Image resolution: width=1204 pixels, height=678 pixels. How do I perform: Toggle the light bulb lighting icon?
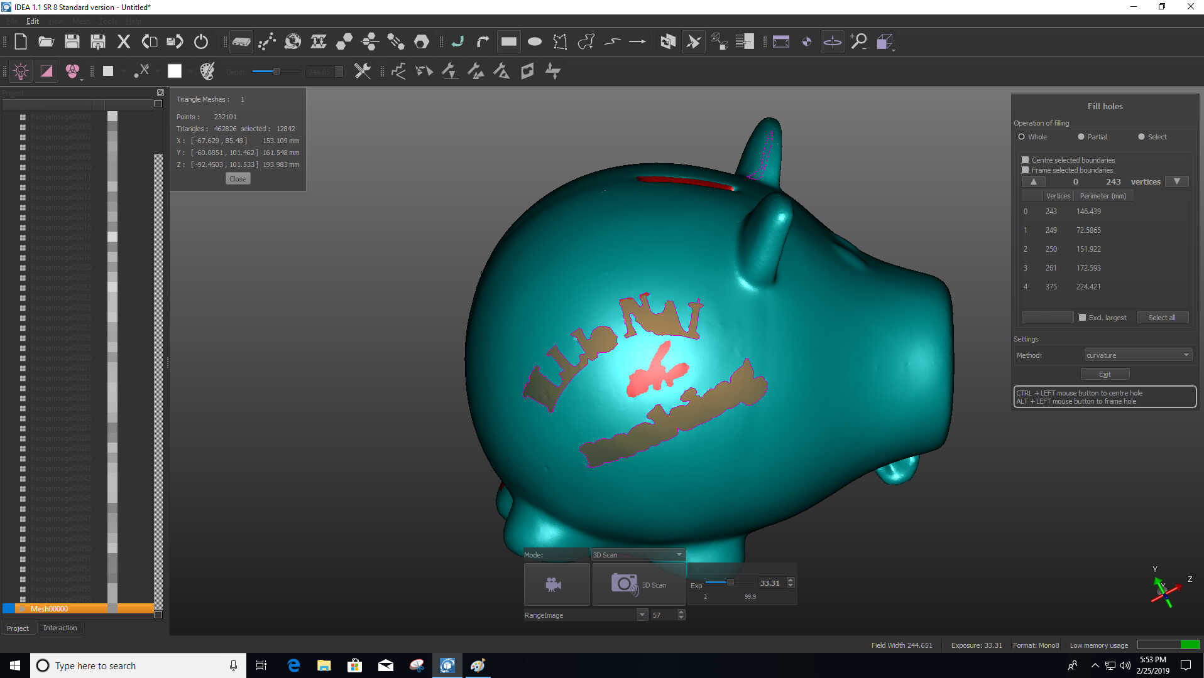click(x=21, y=72)
